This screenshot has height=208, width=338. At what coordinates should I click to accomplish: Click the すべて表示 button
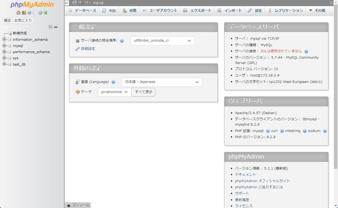coord(144,92)
